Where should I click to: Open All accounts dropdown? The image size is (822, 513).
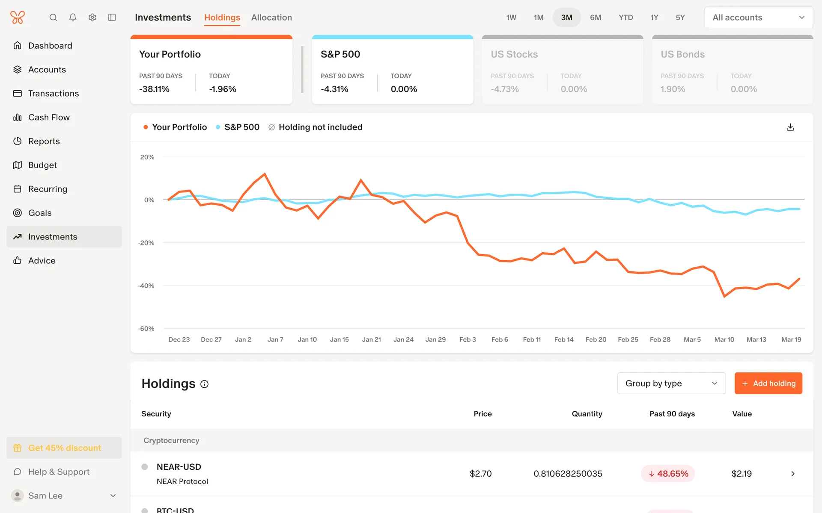click(x=758, y=18)
